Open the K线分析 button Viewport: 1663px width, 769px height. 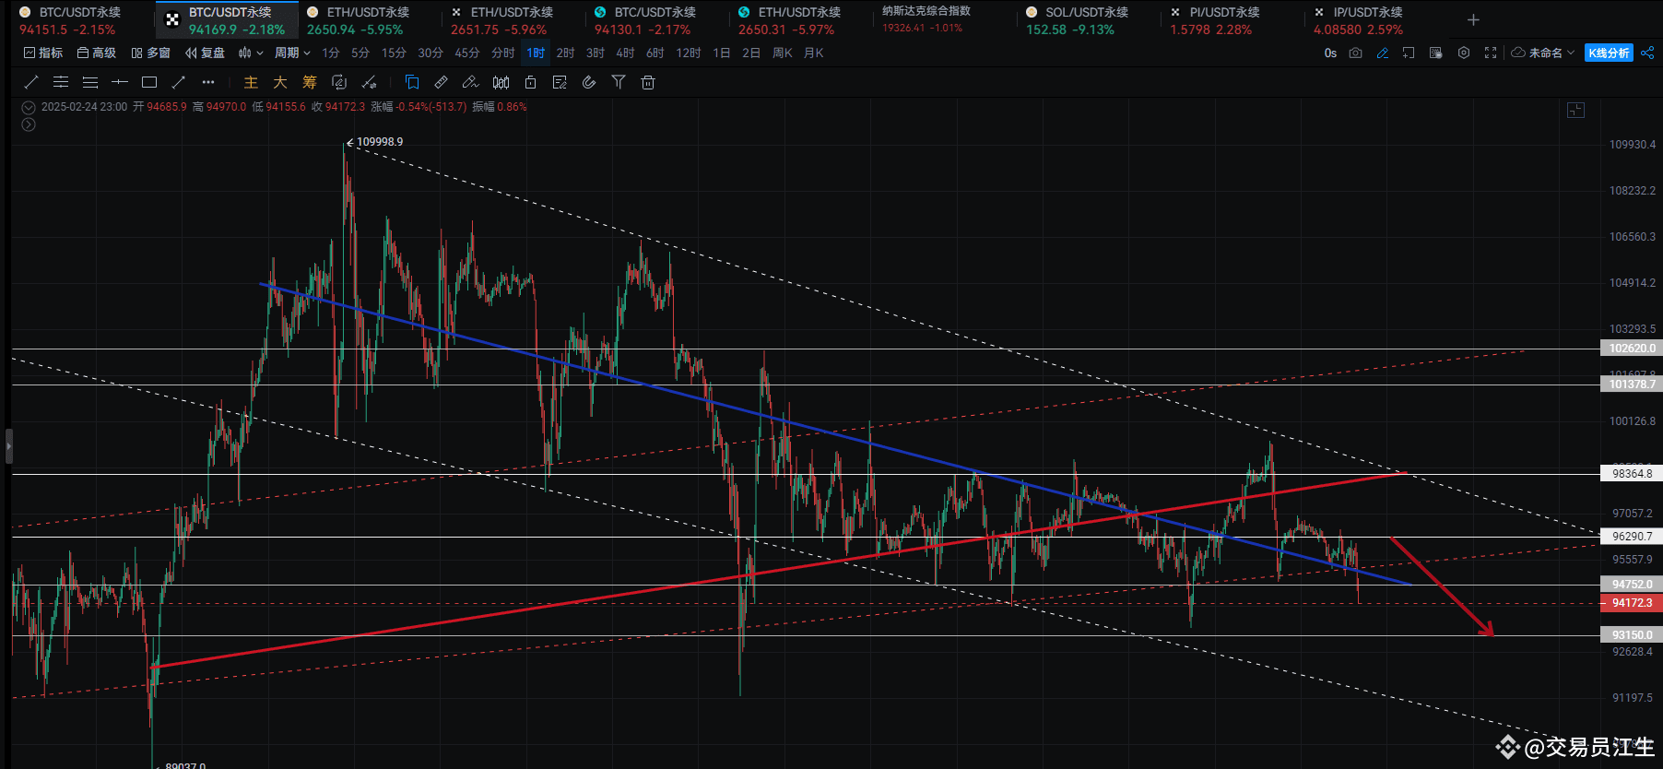coord(1609,53)
